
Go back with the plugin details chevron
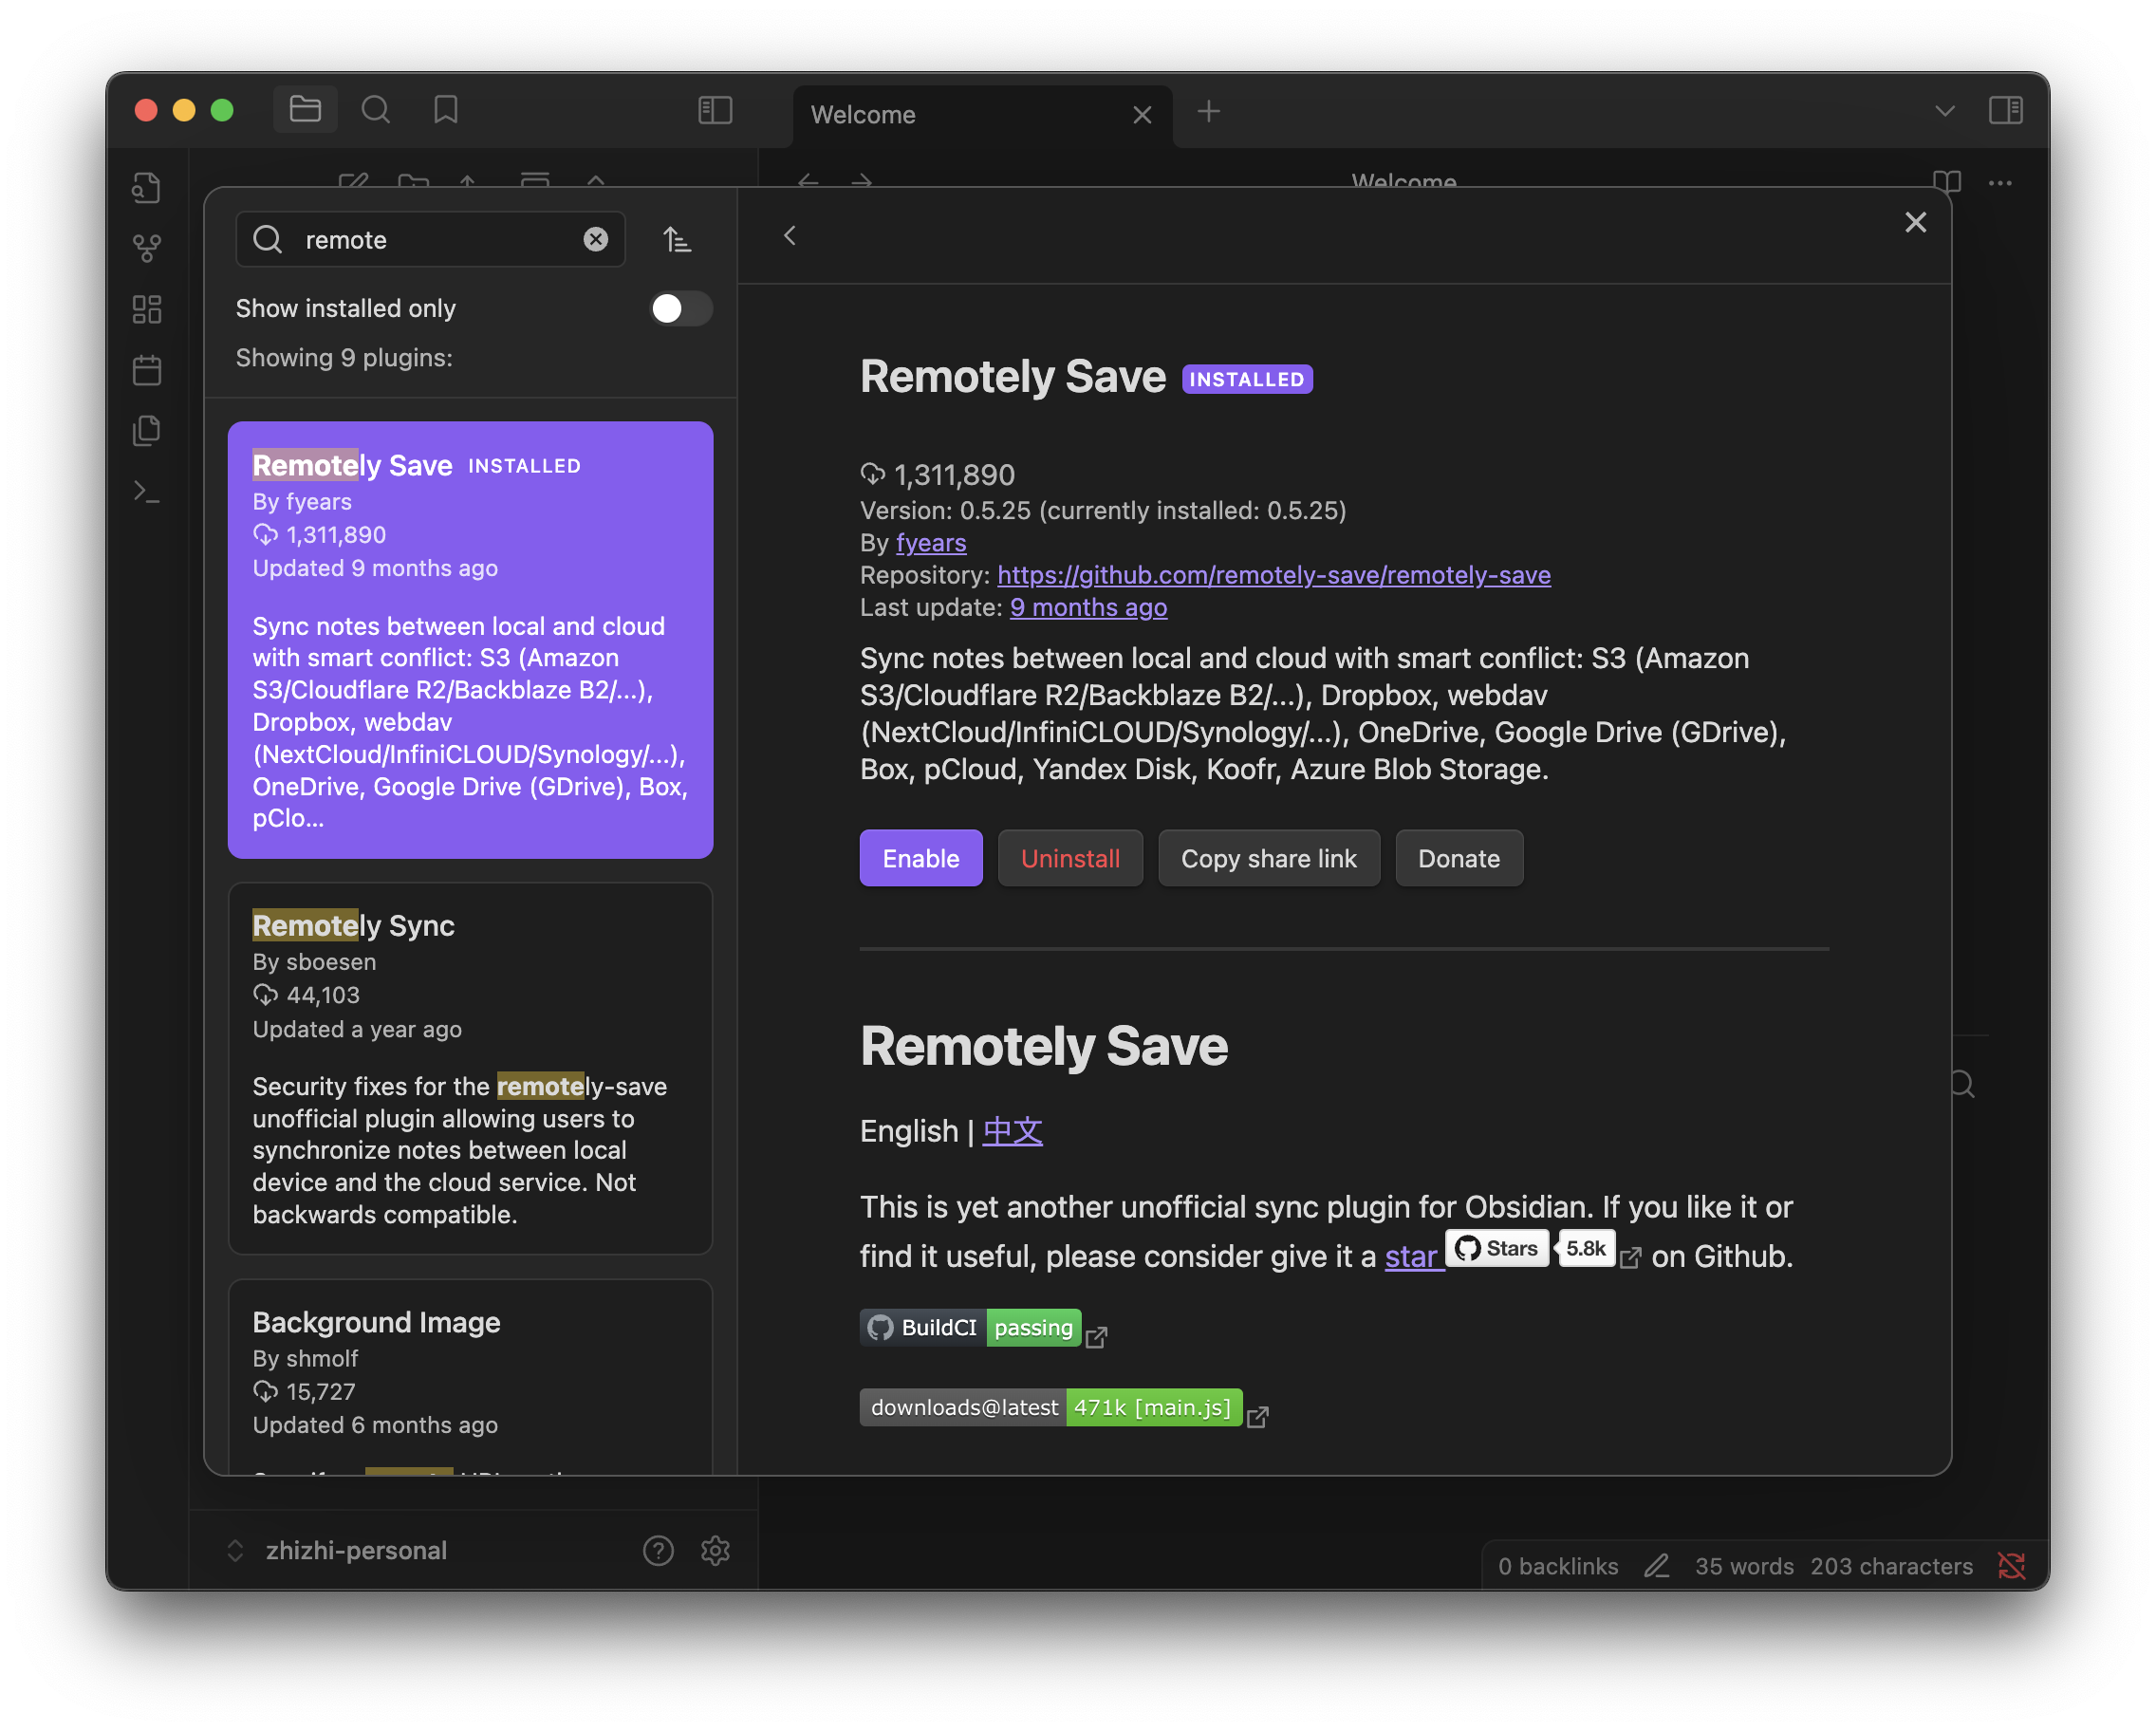click(790, 236)
